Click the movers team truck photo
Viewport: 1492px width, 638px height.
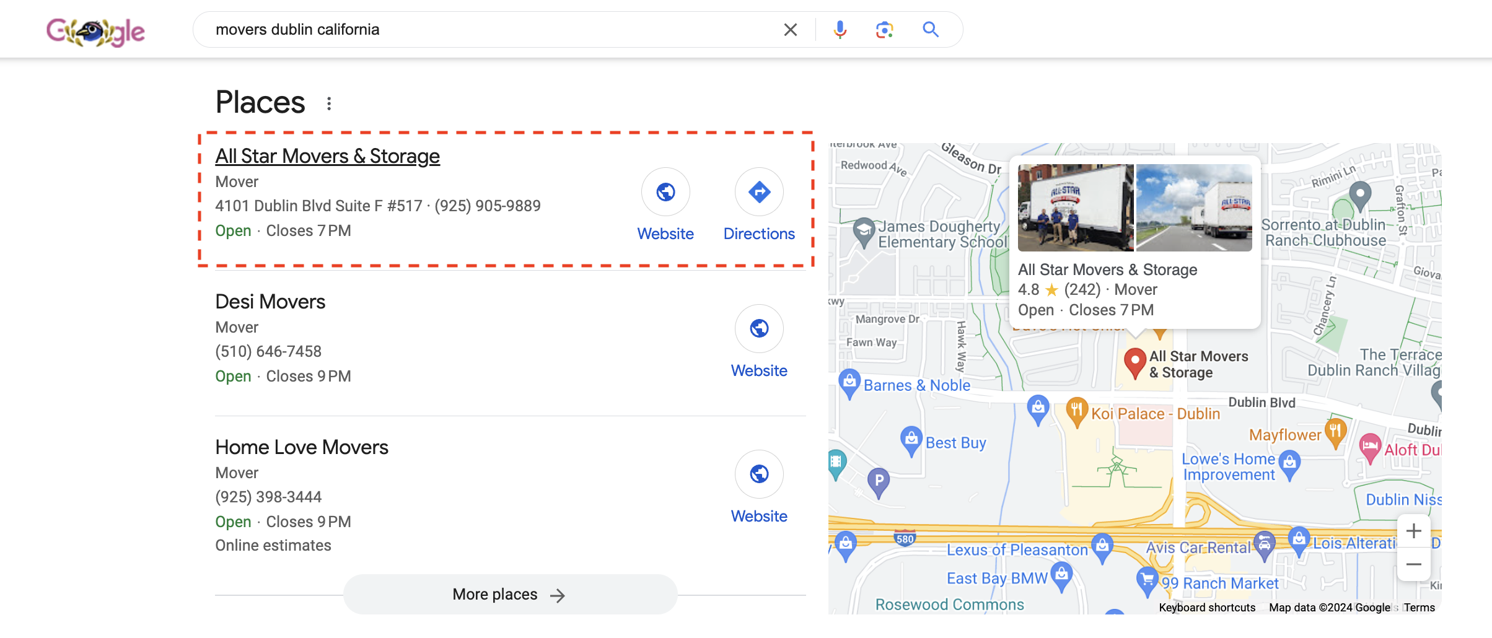(x=1076, y=208)
